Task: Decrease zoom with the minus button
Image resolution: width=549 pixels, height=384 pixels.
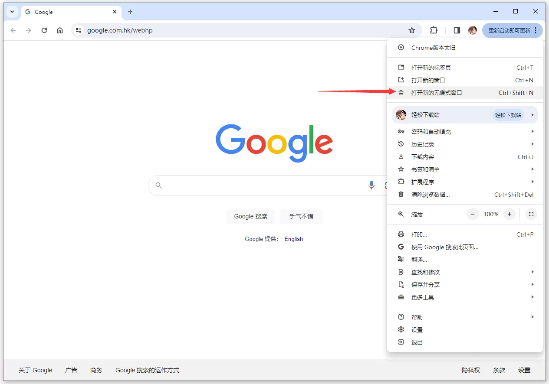Action: click(x=473, y=214)
